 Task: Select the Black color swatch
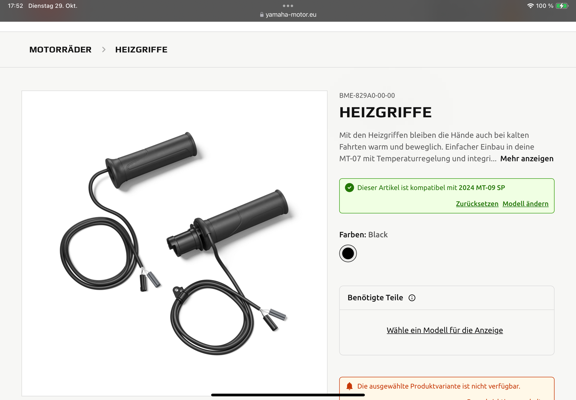point(348,253)
